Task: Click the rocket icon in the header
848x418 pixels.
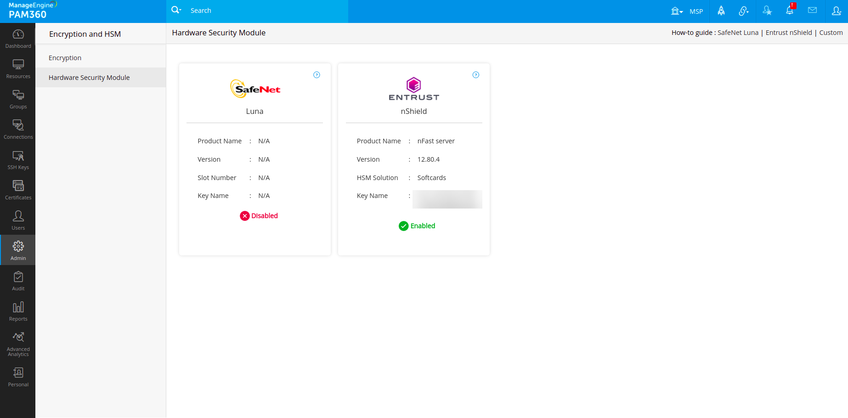Action: pos(721,11)
